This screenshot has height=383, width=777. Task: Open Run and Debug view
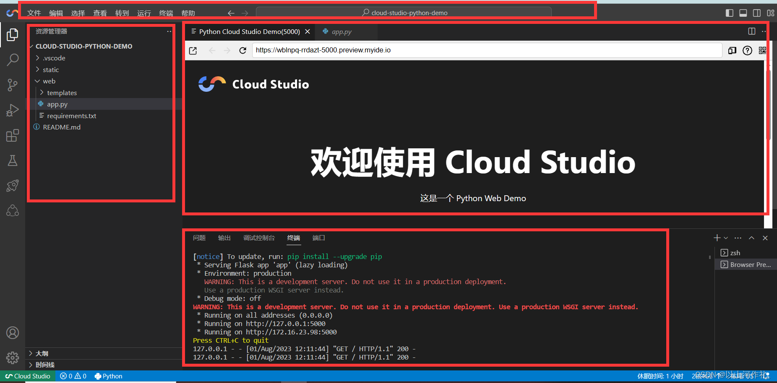13,110
